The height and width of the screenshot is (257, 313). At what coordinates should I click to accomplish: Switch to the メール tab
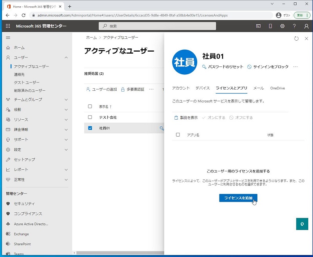coord(259,88)
